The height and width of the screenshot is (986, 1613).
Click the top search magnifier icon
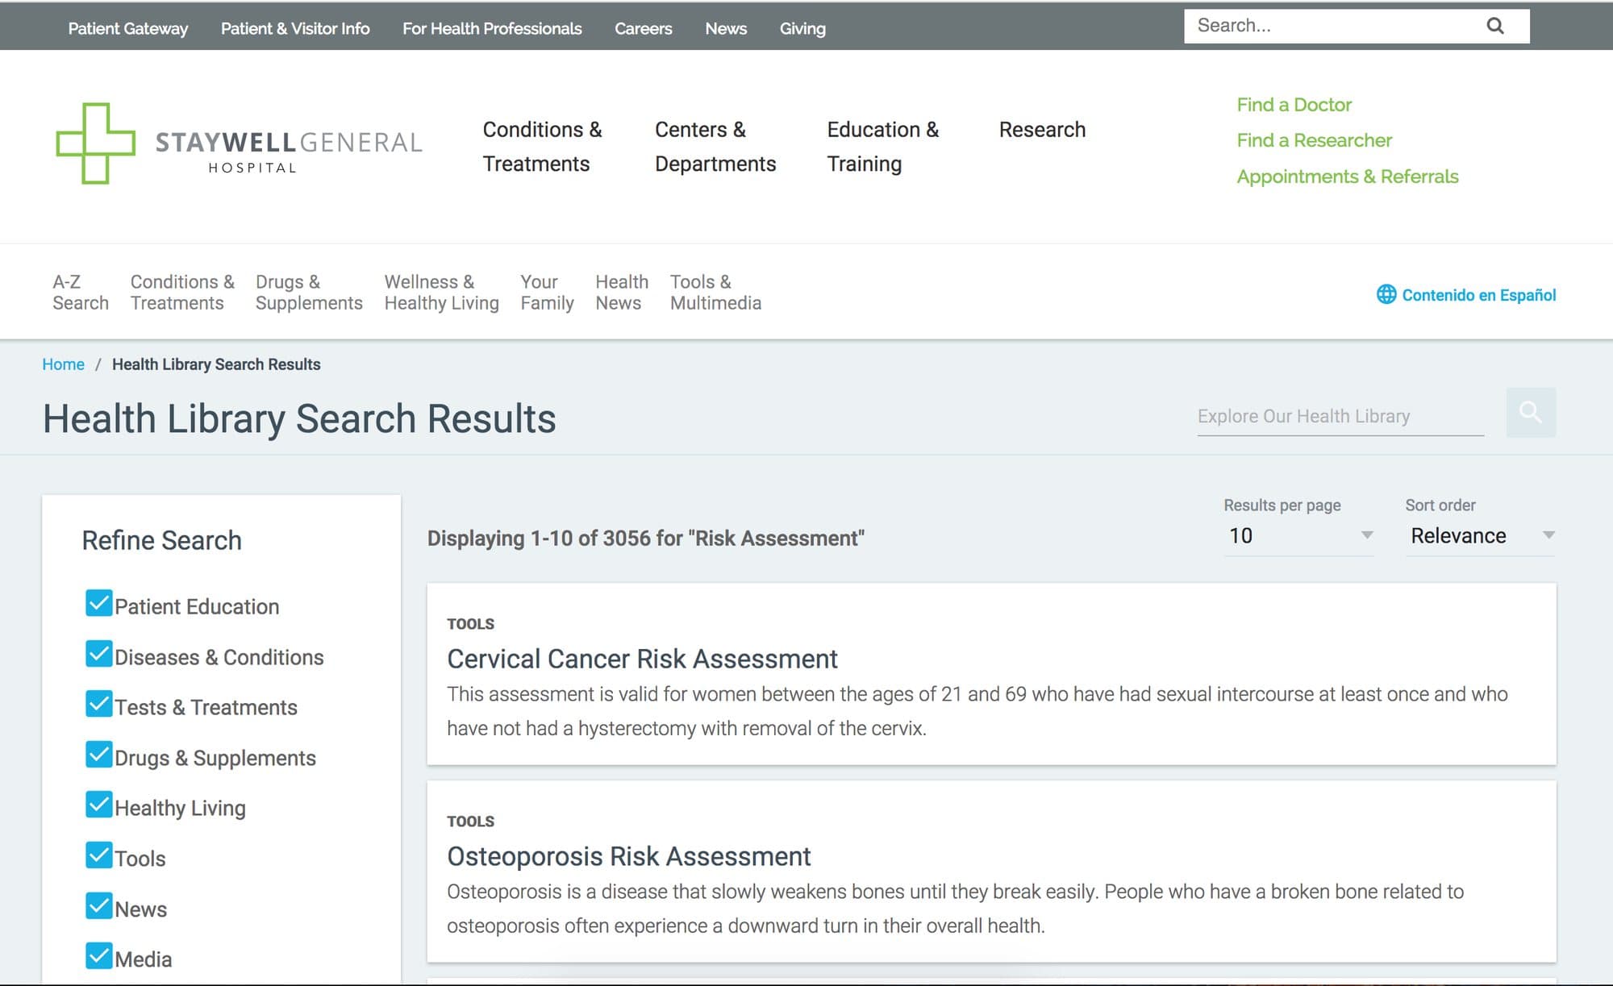coord(1494,26)
